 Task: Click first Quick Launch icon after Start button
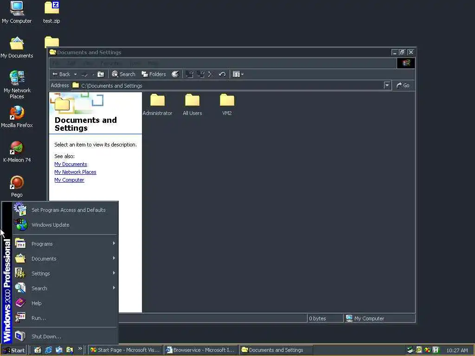coord(38,350)
